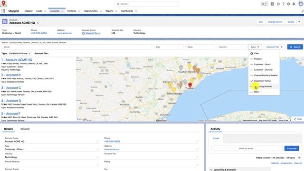The height and width of the screenshot is (171, 304).
Task: Click the hierarchy icon beside Account ACME HQ
Action: [38, 23]
